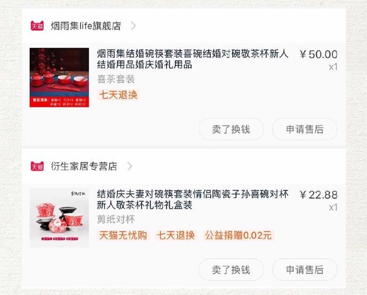Viewport: 367px width, 295px height.
Task: Tap the Tmall logo beside 衍生家居专营店
Action: point(37,166)
